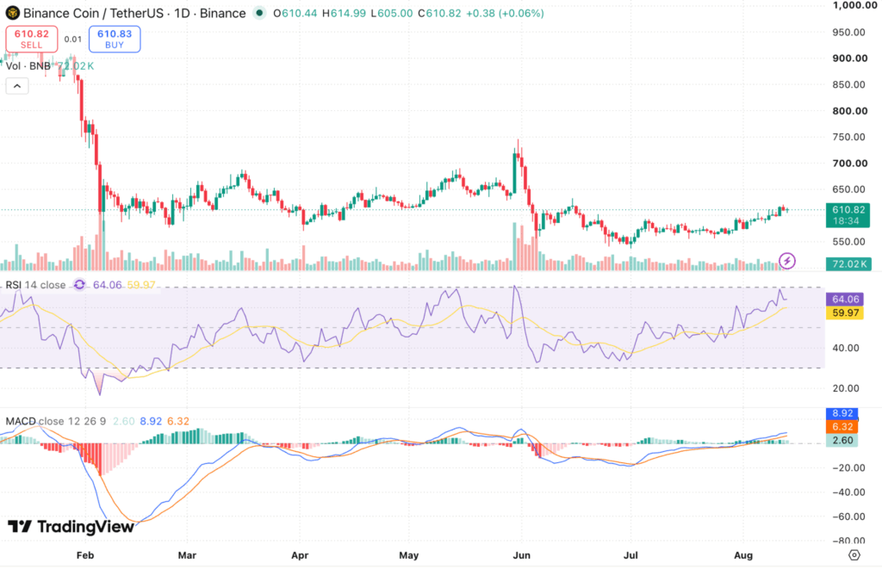The image size is (882, 569).
Task: Click the yellow 59.97 RSI axis label
Action: point(845,312)
